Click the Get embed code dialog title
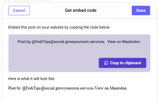 coord(81,10)
